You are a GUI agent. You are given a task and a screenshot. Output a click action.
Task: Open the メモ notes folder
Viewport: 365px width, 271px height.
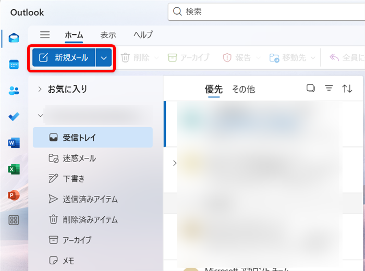(x=93, y=261)
